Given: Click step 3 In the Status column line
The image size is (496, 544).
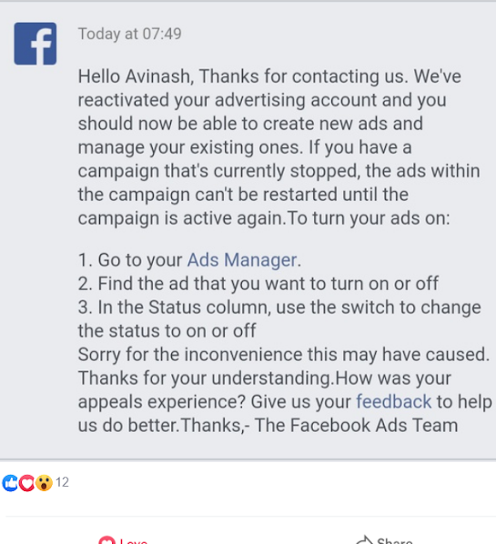Looking at the screenshot, I should (279, 318).
